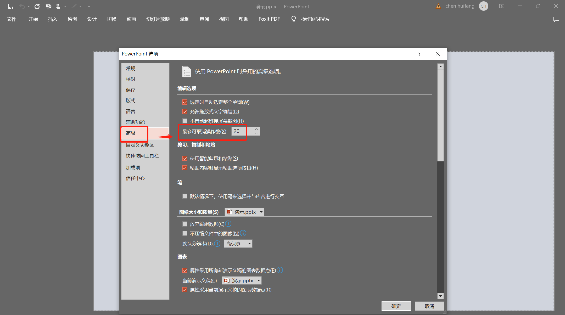The image size is (565, 315).
Task: Click scrollbar up arrow in options dialog
Action: [x=440, y=67]
